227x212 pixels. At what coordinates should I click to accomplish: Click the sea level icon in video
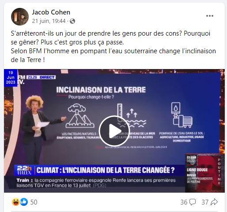point(132,116)
